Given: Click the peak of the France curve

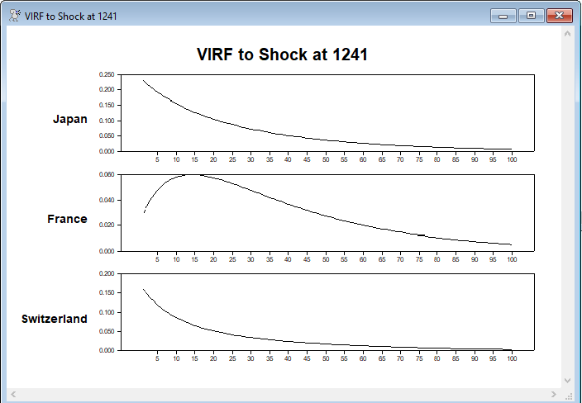Looking at the screenshot, I should pyautogui.click(x=190, y=174).
